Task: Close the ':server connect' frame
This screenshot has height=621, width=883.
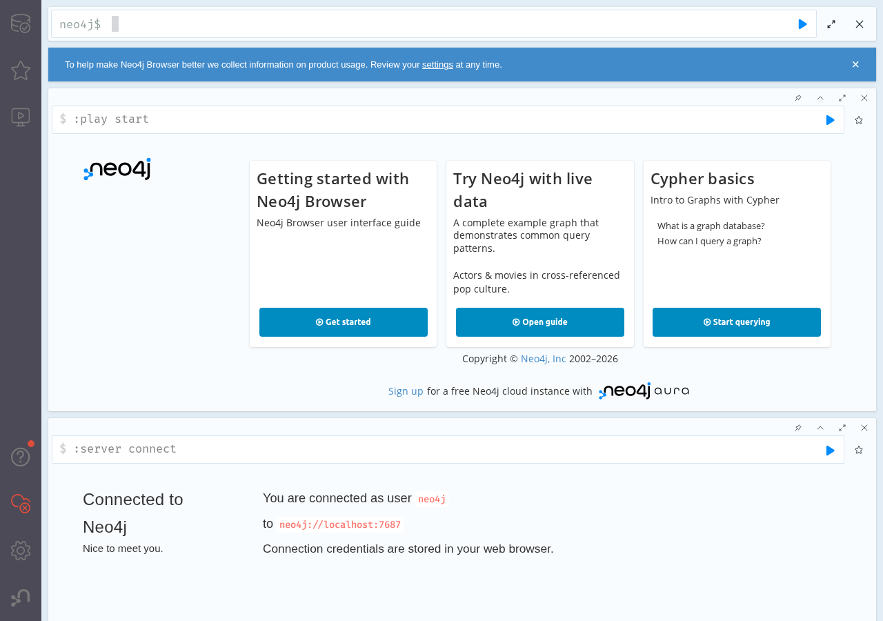Action: point(864,428)
